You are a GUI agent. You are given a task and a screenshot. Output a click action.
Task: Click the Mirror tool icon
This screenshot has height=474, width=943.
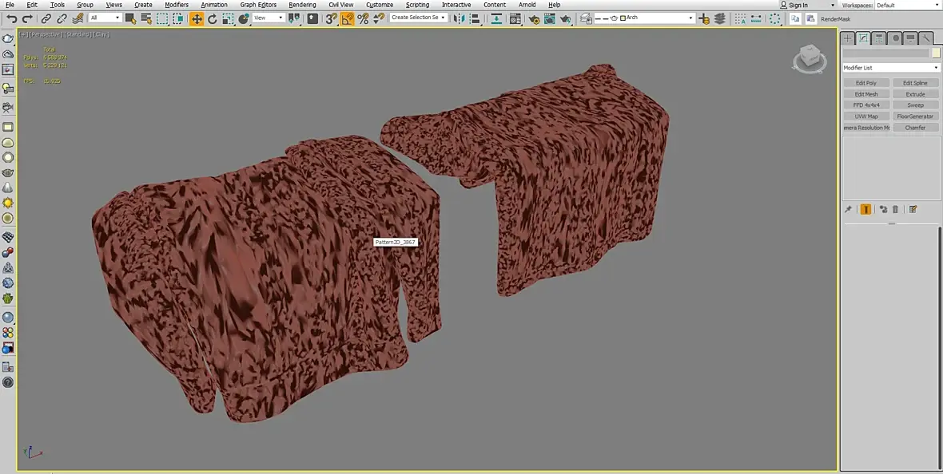click(460, 18)
